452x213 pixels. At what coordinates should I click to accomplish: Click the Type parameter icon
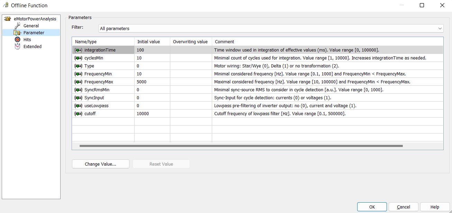pyautogui.click(x=78, y=66)
